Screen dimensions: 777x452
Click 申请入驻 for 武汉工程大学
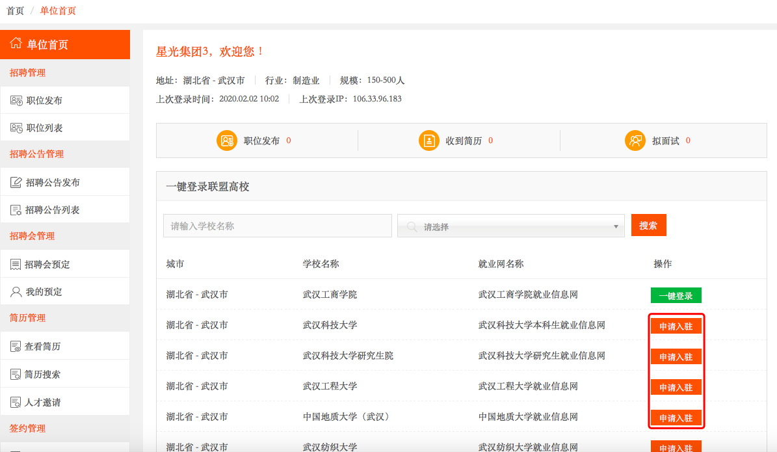point(676,388)
